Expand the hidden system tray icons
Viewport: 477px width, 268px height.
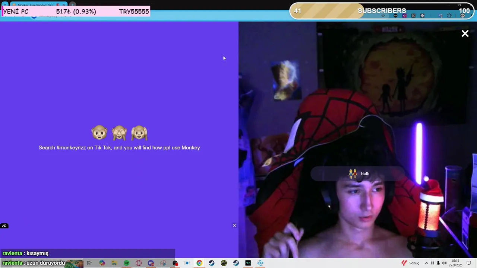point(427,263)
